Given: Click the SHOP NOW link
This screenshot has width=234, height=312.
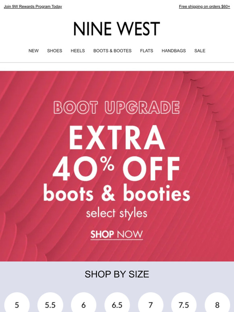Looking at the screenshot, I should click(117, 234).
